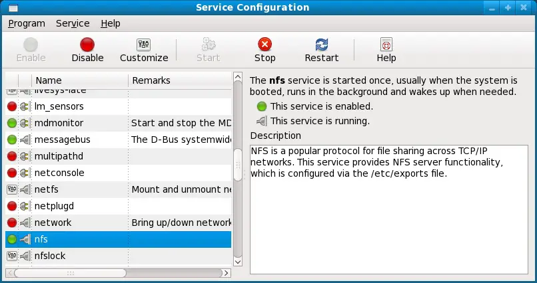Open the Service menu
537x283 pixels.
(x=73, y=23)
